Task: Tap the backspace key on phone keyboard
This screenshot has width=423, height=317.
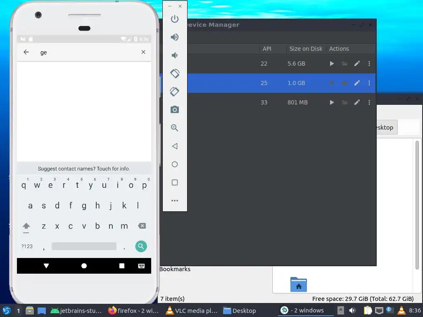Action: click(142, 226)
